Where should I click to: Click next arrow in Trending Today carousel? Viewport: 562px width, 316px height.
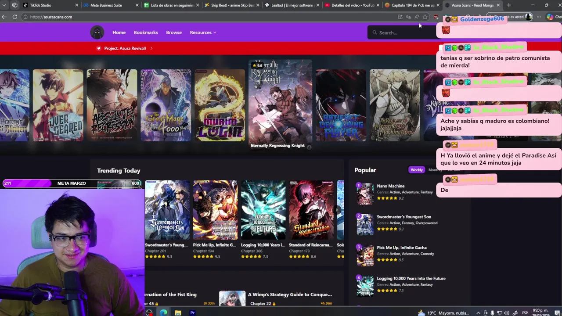coord(337,210)
